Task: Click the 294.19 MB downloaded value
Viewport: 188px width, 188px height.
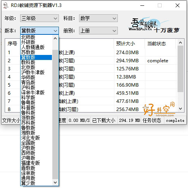Action: 129,120
